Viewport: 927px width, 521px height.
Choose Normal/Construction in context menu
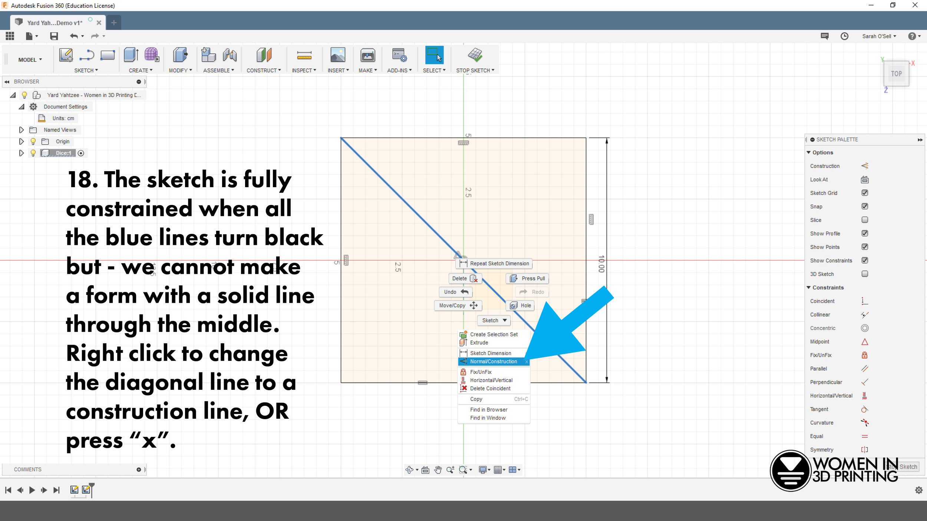494,362
